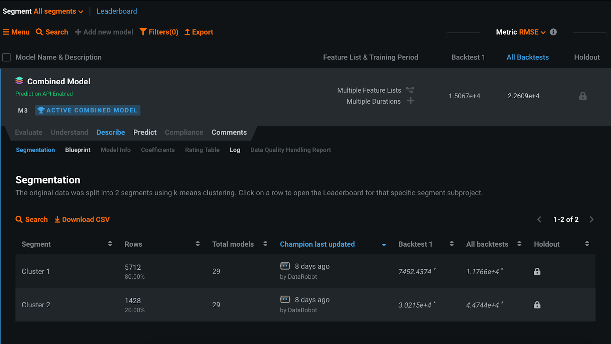Open the Predict tab

click(145, 132)
